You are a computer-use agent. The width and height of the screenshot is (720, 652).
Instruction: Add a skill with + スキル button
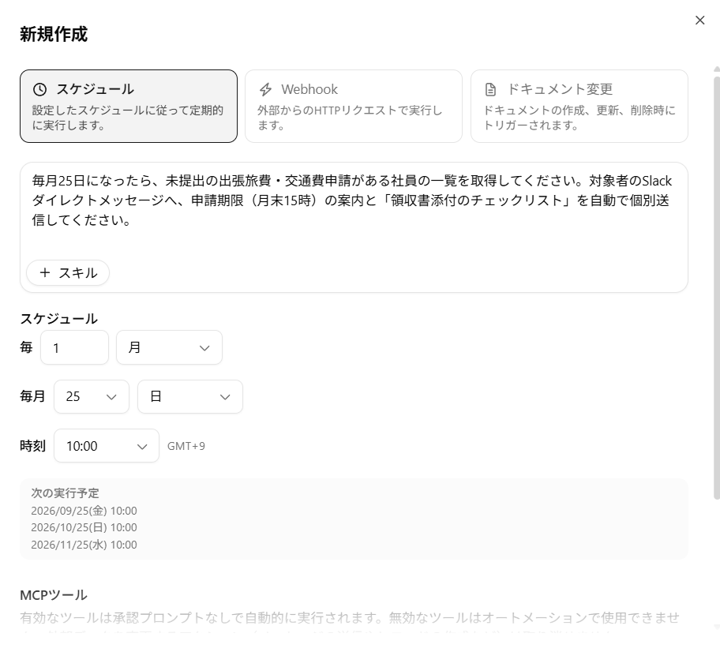(68, 273)
